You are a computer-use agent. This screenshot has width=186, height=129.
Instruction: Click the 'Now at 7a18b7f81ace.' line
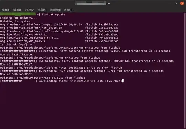(x=17, y=54)
